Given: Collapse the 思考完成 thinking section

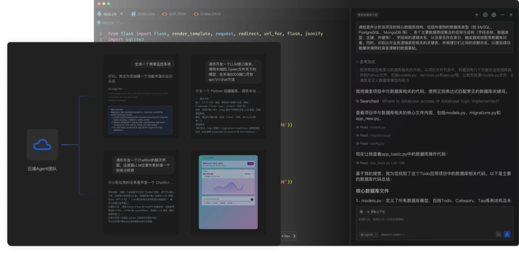Looking at the screenshot, I should click(x=366, y=62).
